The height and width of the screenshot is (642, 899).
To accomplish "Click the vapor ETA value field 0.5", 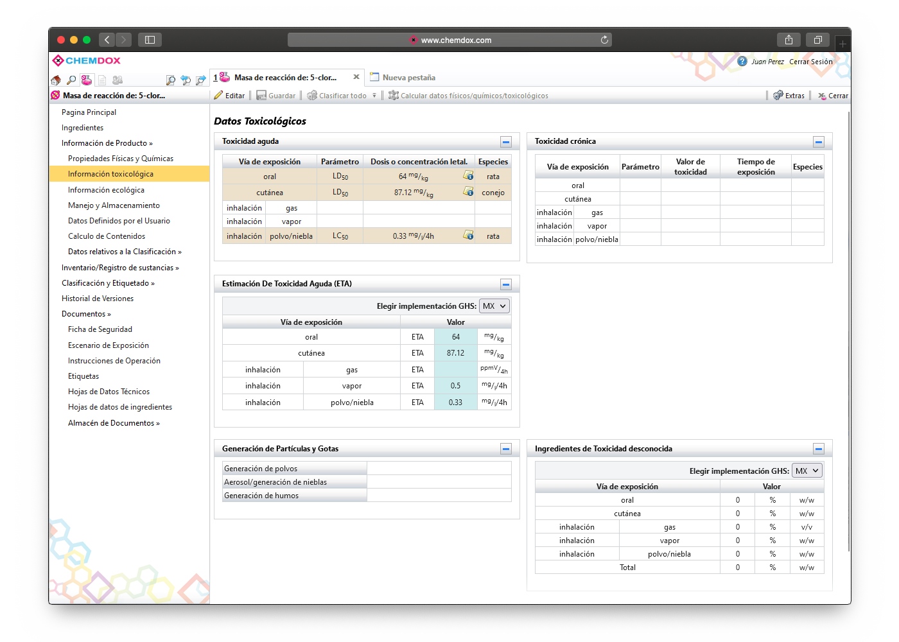I will pyautogui.click(x=455, y=386).
